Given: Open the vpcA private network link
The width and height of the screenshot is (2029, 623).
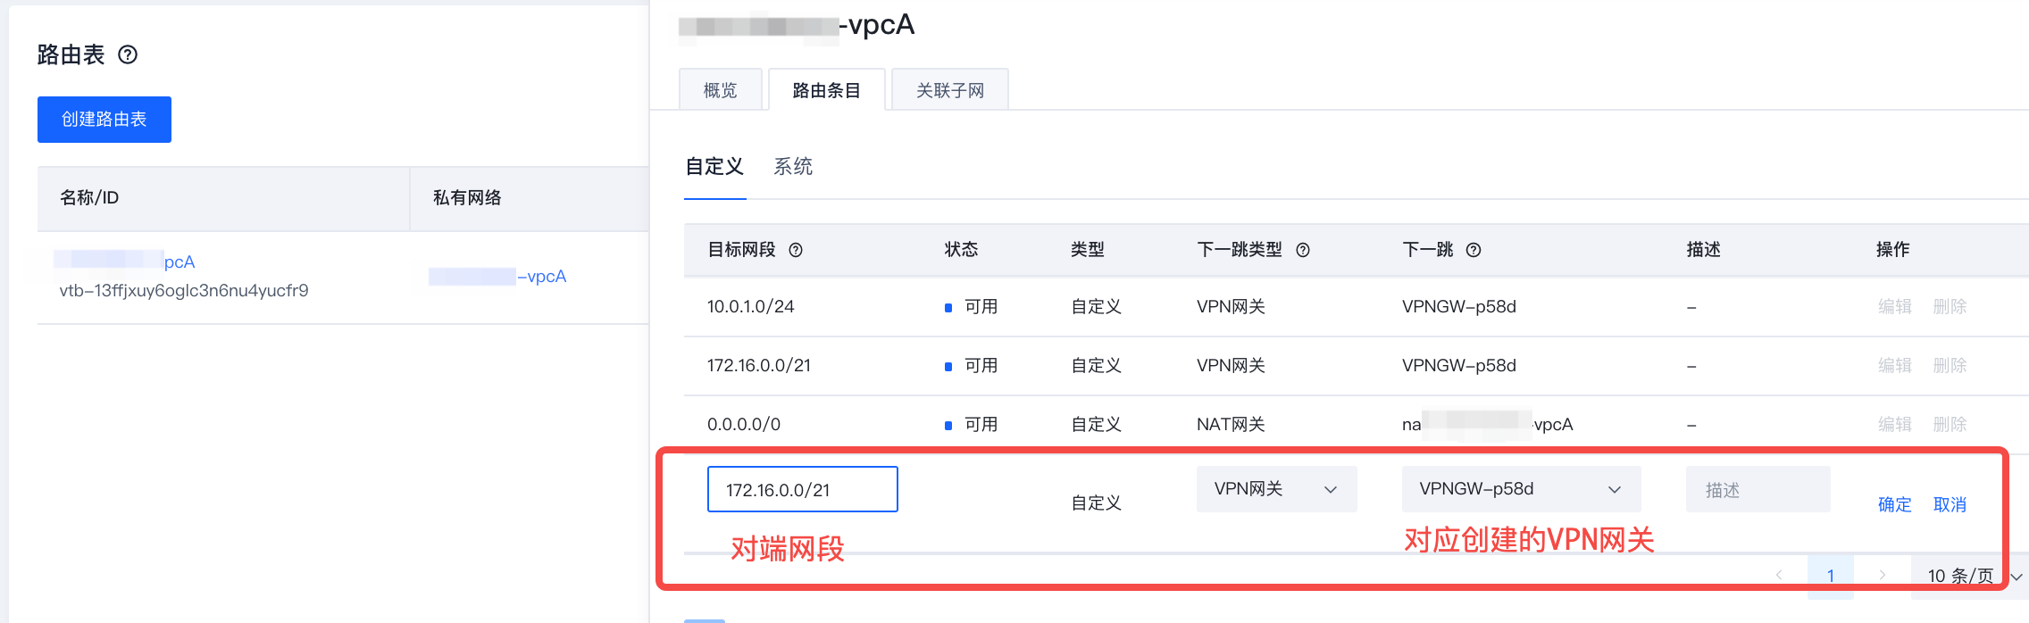Looking at the screenshot, I should (x=497, y=277).
